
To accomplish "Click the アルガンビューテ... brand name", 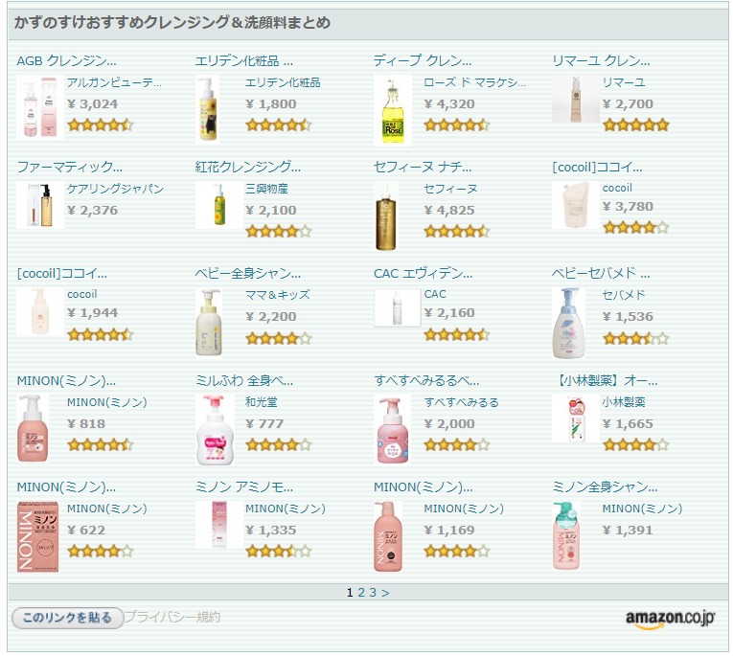I will point(115,82).
